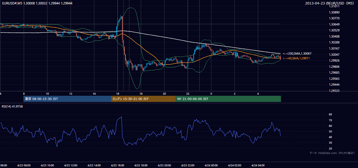Click hour label 14 under price chart
Image resolution: width=358 pixels, height=168 pixels.
(94, 94)
